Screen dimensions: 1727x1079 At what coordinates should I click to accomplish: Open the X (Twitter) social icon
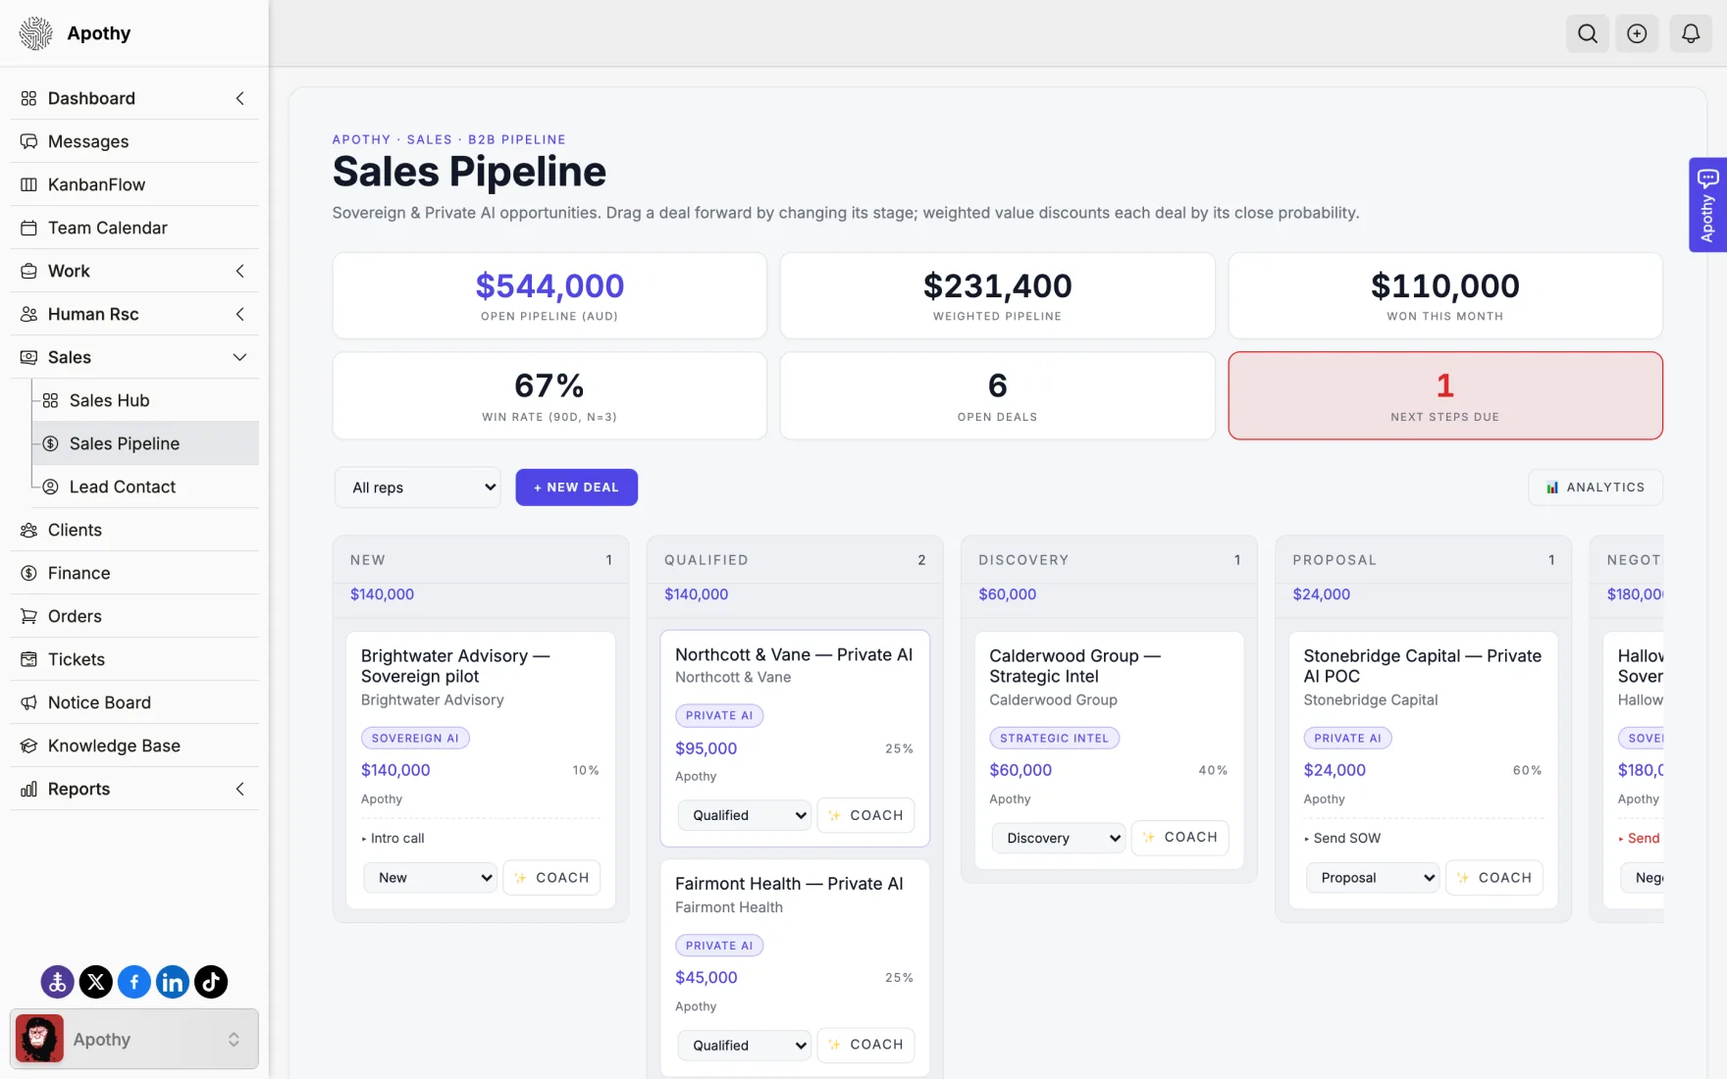(95, 981)
